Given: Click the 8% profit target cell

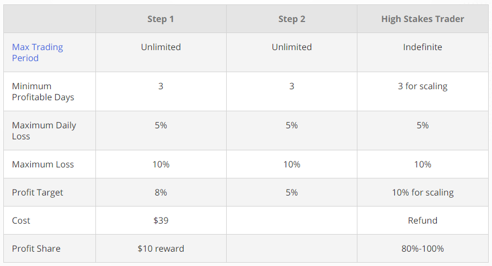Looking at the screenshot, I should (161, 193).
